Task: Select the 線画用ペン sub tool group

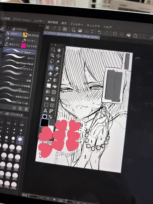Action: click(x=14, y=34)
